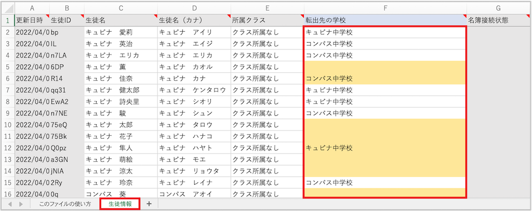The width and height of the screenshot is (532, 211).
Task: Select column A header
Action: point(32,8)
